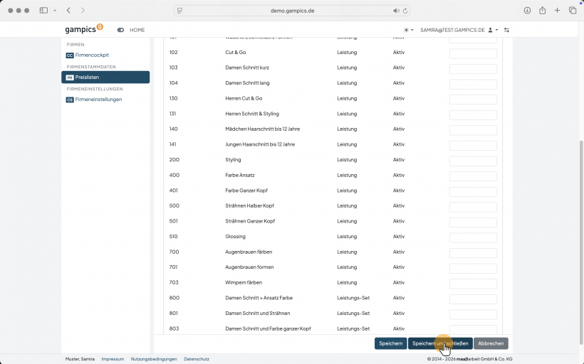584x364 pixels.
Task: Click the price field for Glossing
Action: [473, 237]
